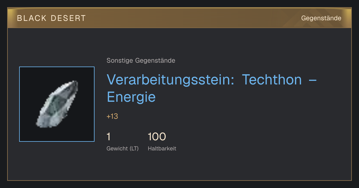The width and height of the screenshot is (359, 188).
Task: Click the word Verarbeitungsstein in the title
Action: 171,80
